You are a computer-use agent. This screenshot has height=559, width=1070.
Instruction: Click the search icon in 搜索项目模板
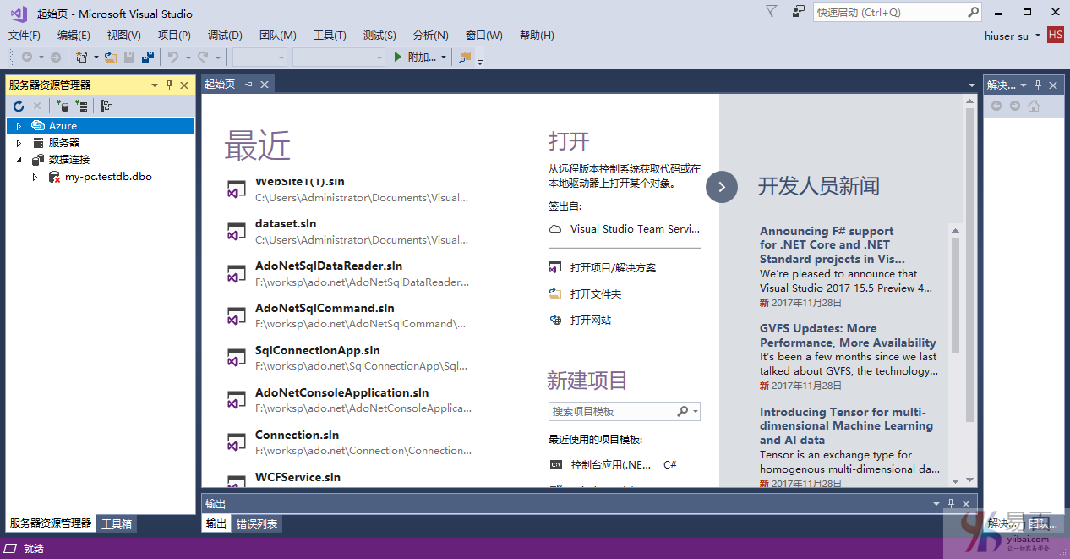click(683, 411)
